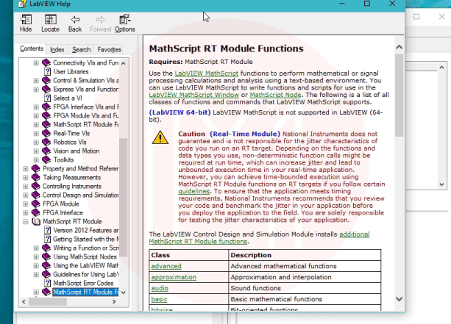Open the basic class link
The image size is (451, 324).
159,299
